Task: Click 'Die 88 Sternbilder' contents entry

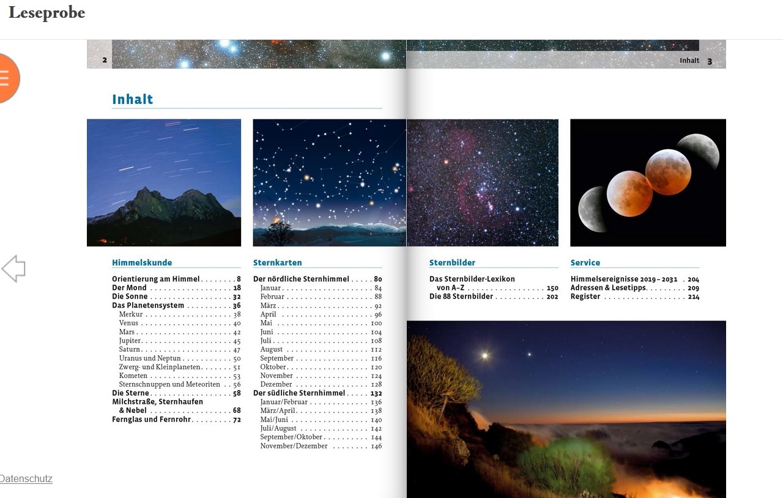Action: click(x=461, y=297)
